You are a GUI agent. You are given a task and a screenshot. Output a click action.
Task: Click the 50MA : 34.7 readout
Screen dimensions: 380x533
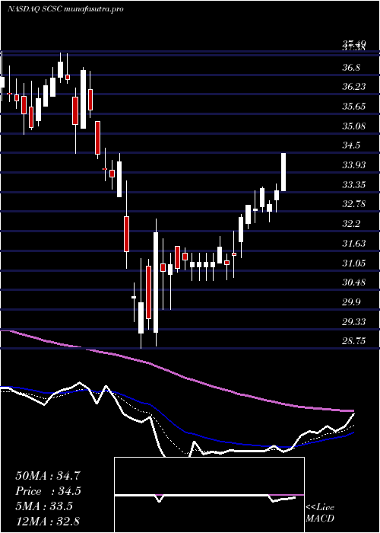[48, 476]
